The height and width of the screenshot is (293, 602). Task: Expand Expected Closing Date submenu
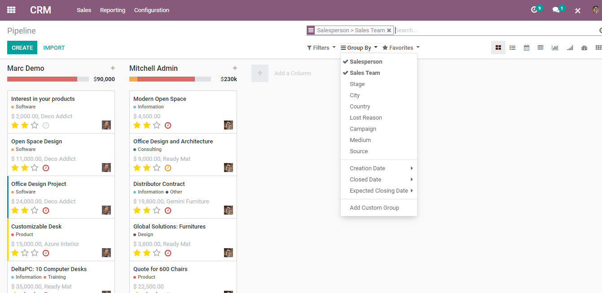point(379,191)
